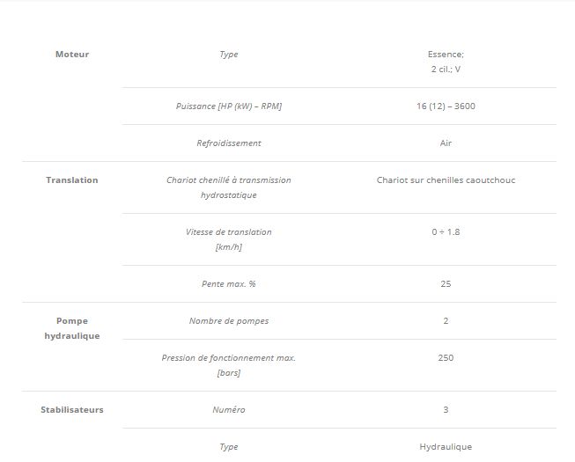Screen dimensions: 575x462
Task: Click the 'Pente max. %' label
Action: pyautogui.click(x=228, y=284)
